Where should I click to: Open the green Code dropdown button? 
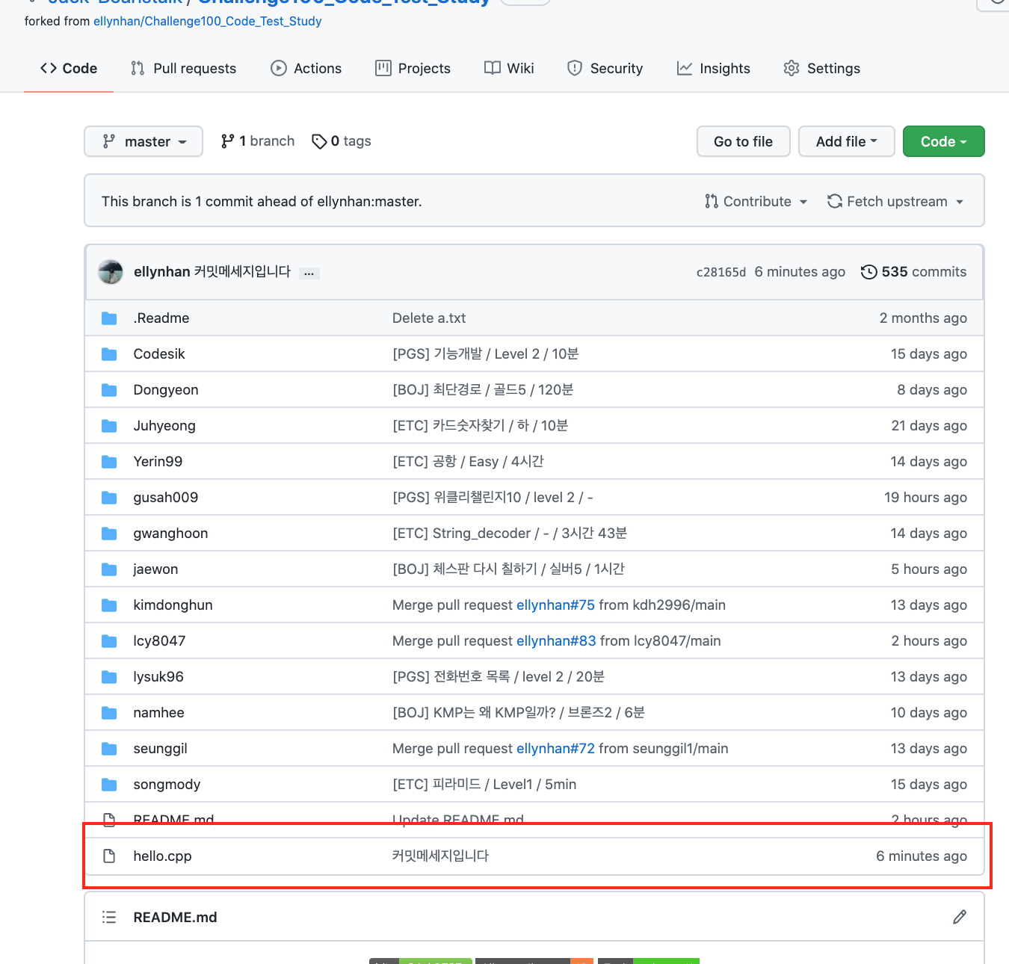[x=944, y=141]
